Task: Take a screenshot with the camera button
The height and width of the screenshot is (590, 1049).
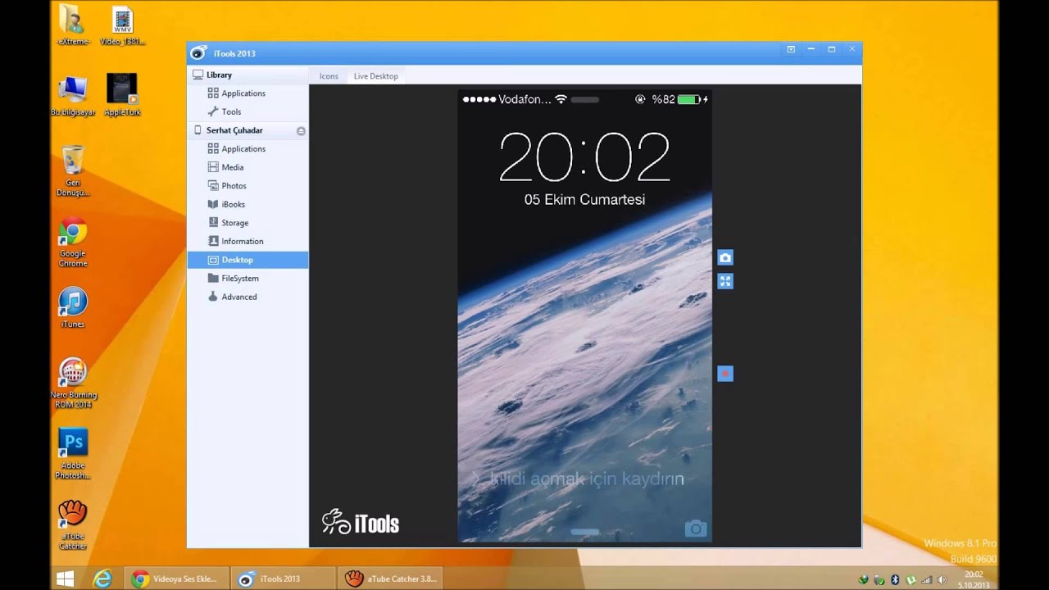Action: point(725,258)
